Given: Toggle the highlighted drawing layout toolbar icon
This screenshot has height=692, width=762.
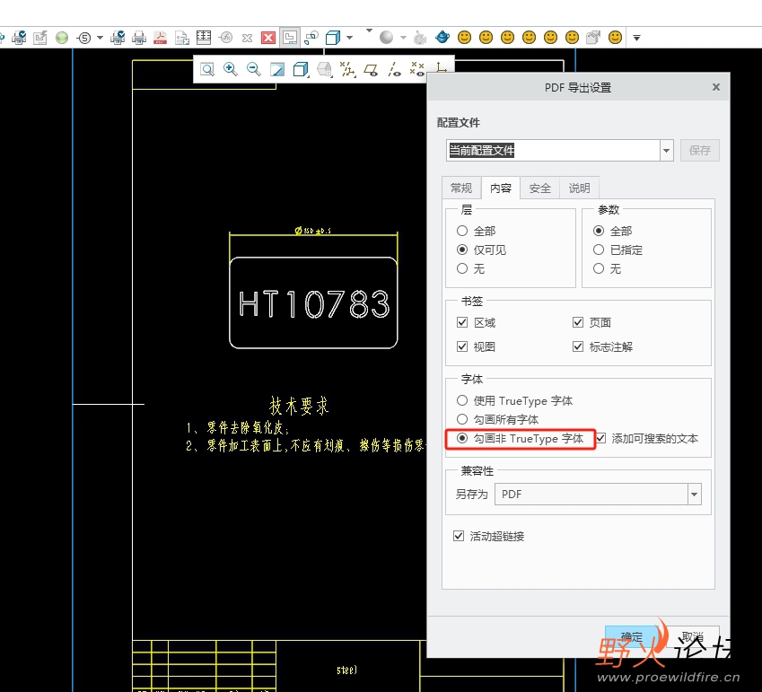Looking at the screenshot, I should (290, 38).
